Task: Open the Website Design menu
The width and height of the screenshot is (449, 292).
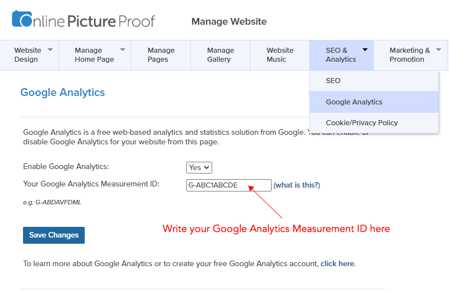Action: tap(29, 55)
